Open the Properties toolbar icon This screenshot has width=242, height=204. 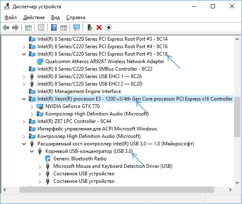tap(41, 28)
